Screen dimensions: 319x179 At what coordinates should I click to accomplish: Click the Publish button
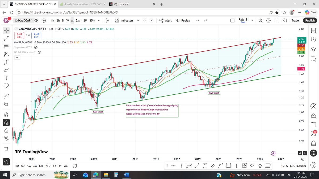(310, 20)
